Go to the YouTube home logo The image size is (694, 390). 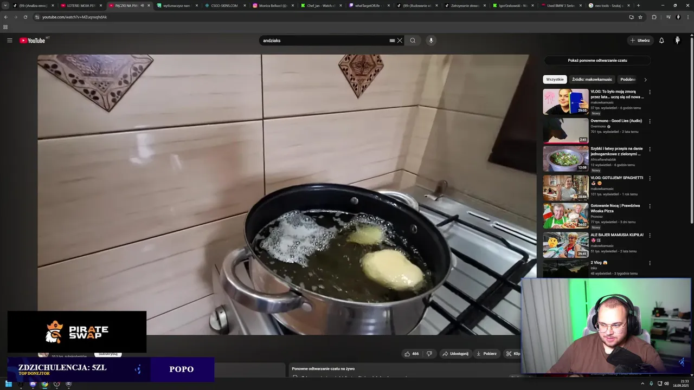(x=34, y=41)
